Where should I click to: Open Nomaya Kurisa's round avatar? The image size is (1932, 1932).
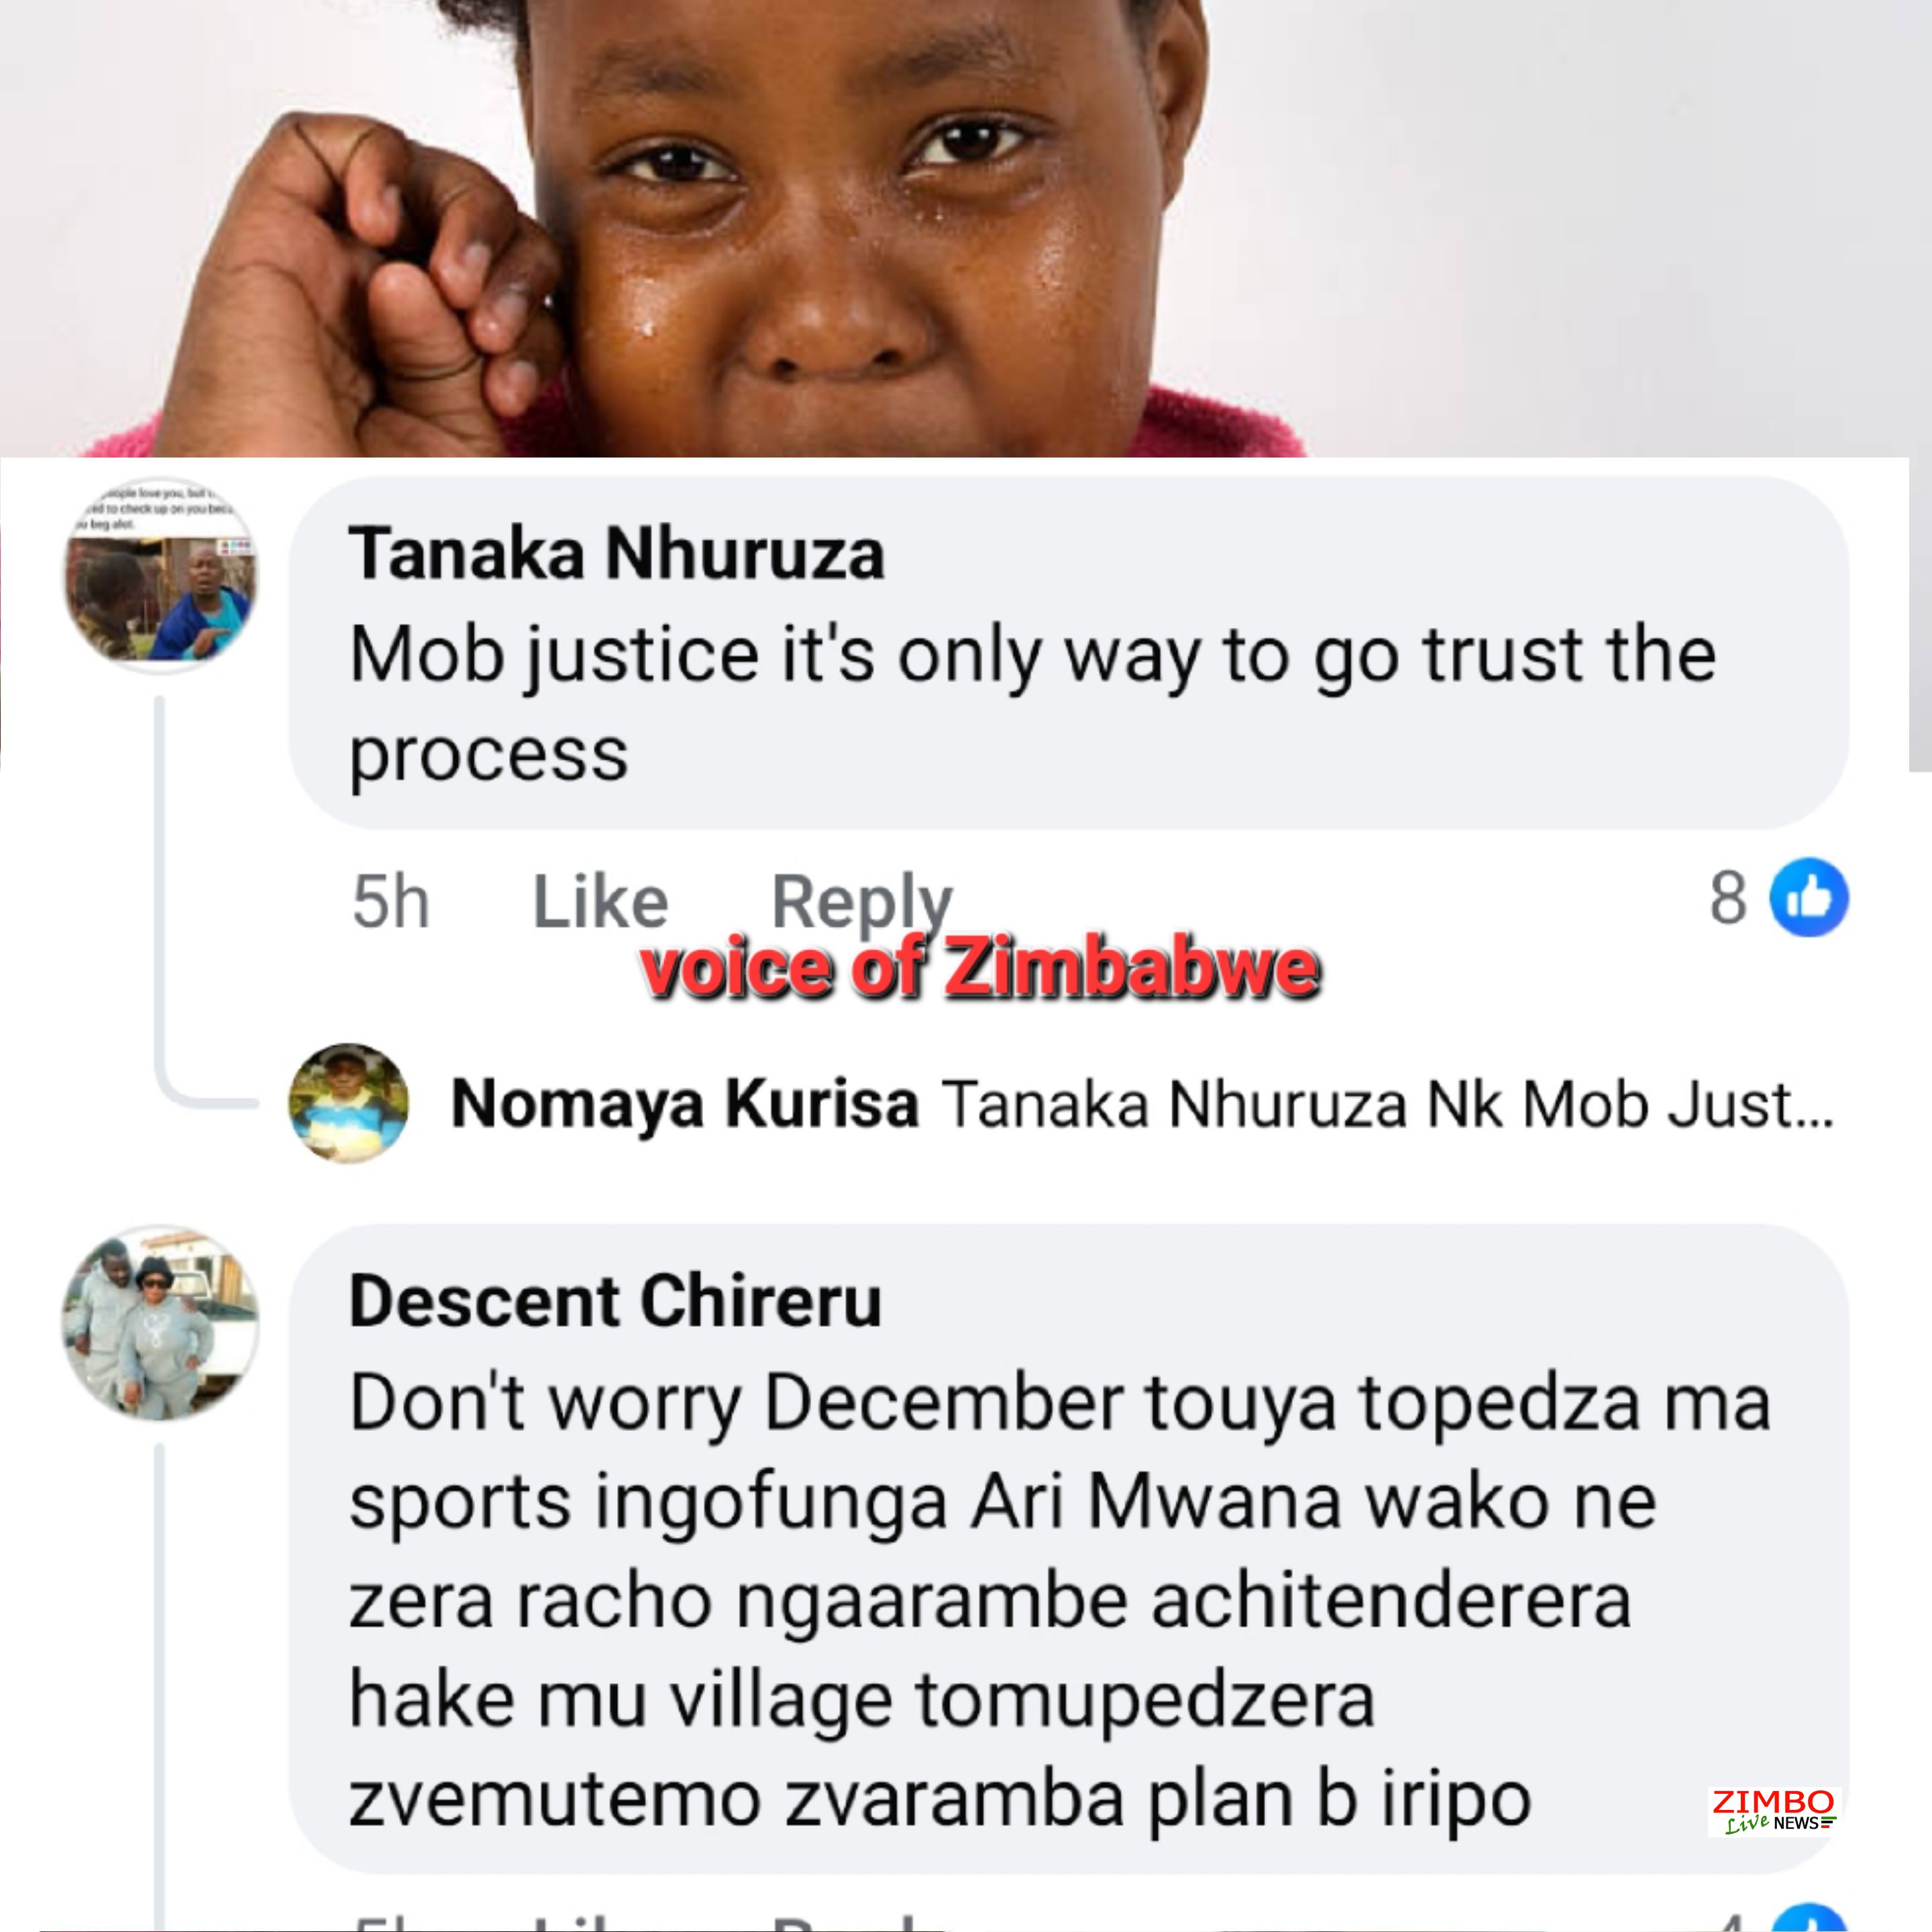coord(348,1103)
